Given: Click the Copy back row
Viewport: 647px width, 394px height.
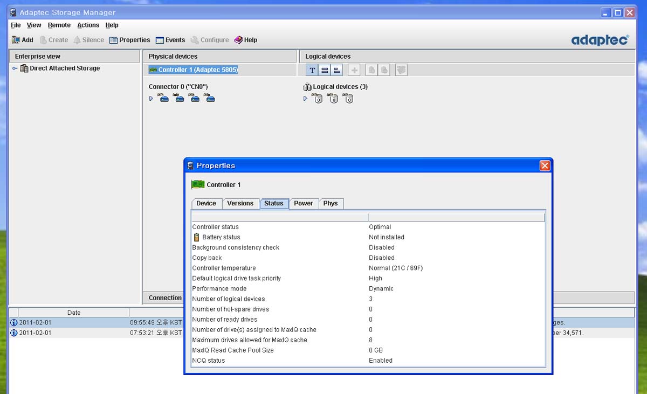Looking at the screenshot, I should (x=368, y=258).
